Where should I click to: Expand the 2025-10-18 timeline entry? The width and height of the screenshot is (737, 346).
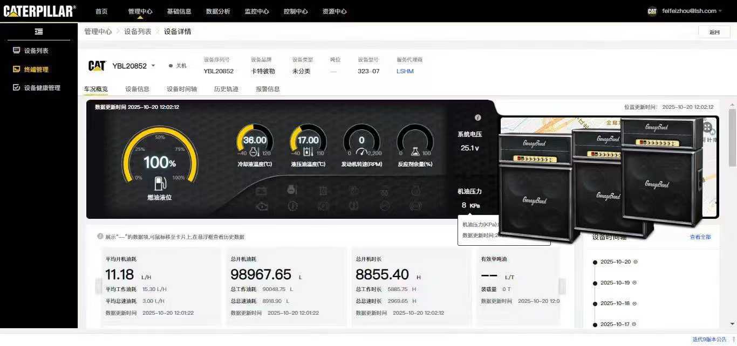634,303
